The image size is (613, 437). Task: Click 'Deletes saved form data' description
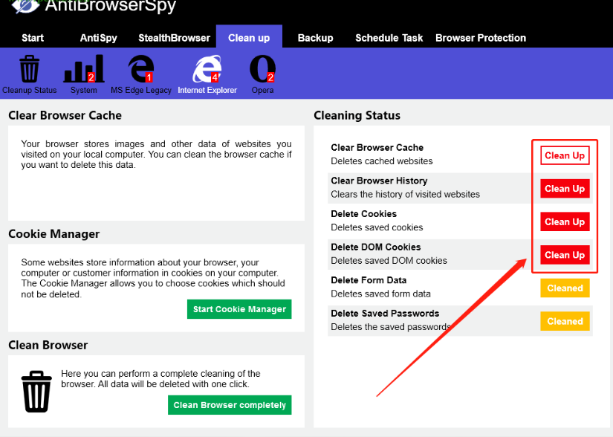pos(380,294)
